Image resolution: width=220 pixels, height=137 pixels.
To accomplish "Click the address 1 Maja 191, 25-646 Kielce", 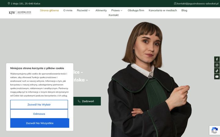I will click(x=25, y=4).
